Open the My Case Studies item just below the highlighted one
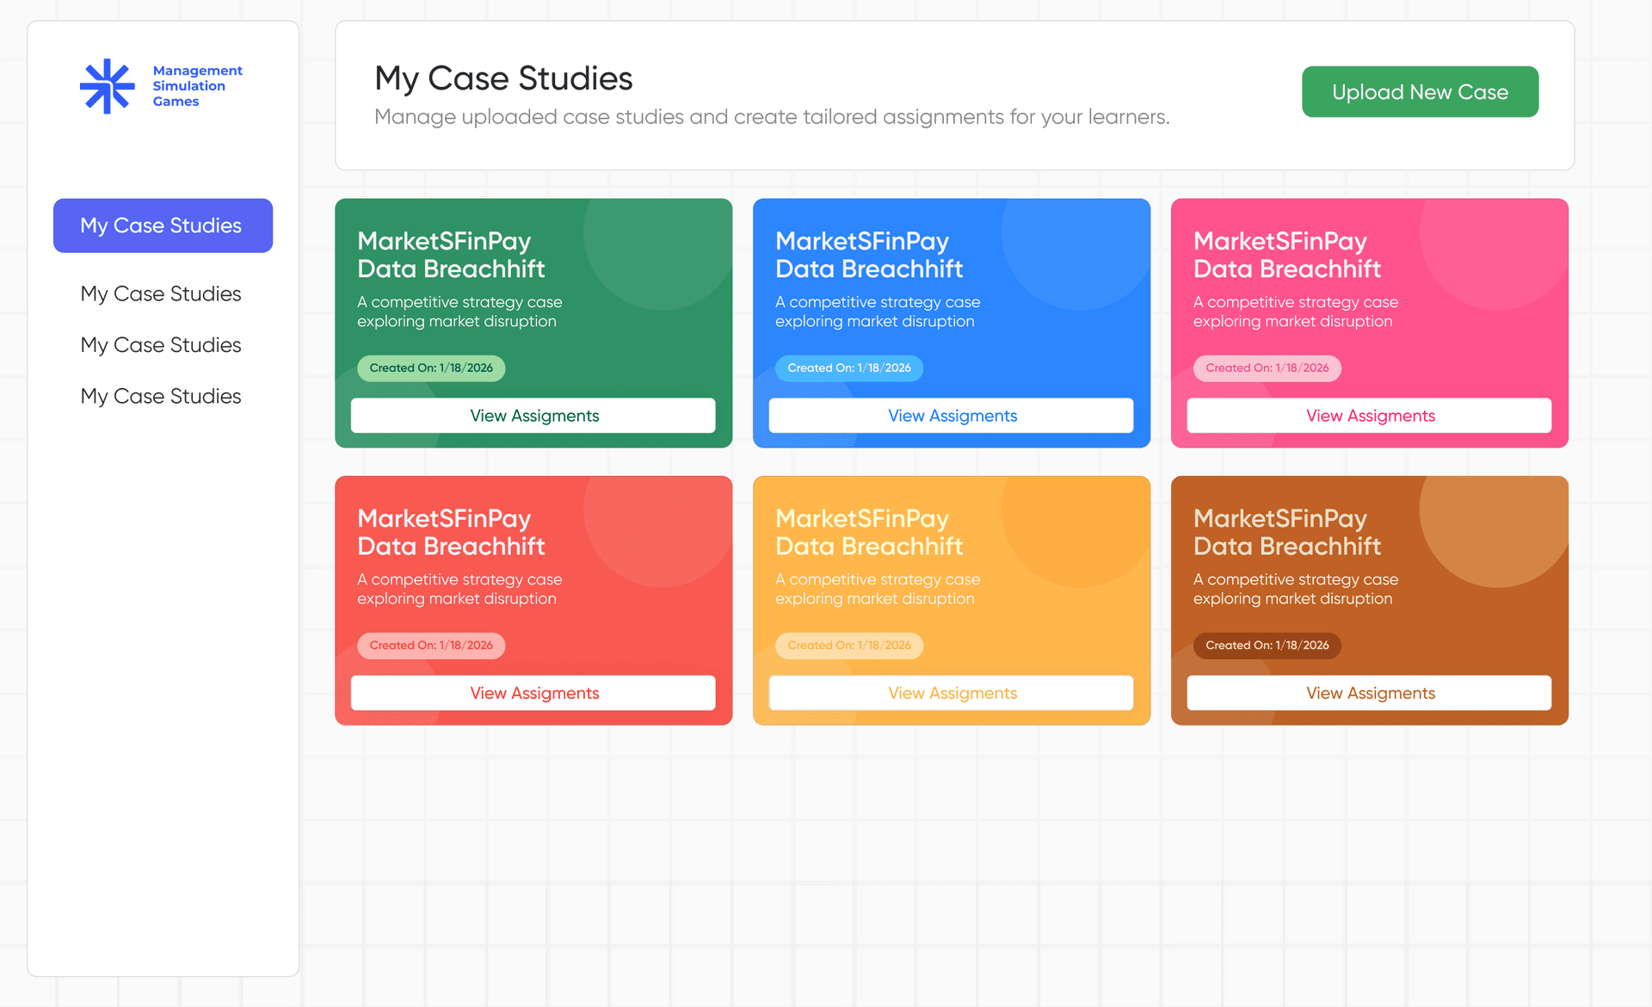The image size is (1652, 1007). tap(161, 293)
